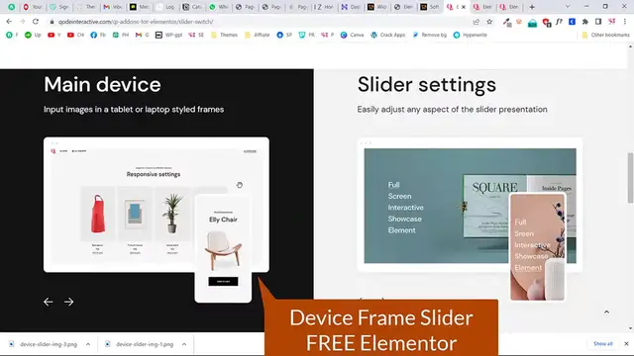Show the next Main device slide

tap(68, 302)
